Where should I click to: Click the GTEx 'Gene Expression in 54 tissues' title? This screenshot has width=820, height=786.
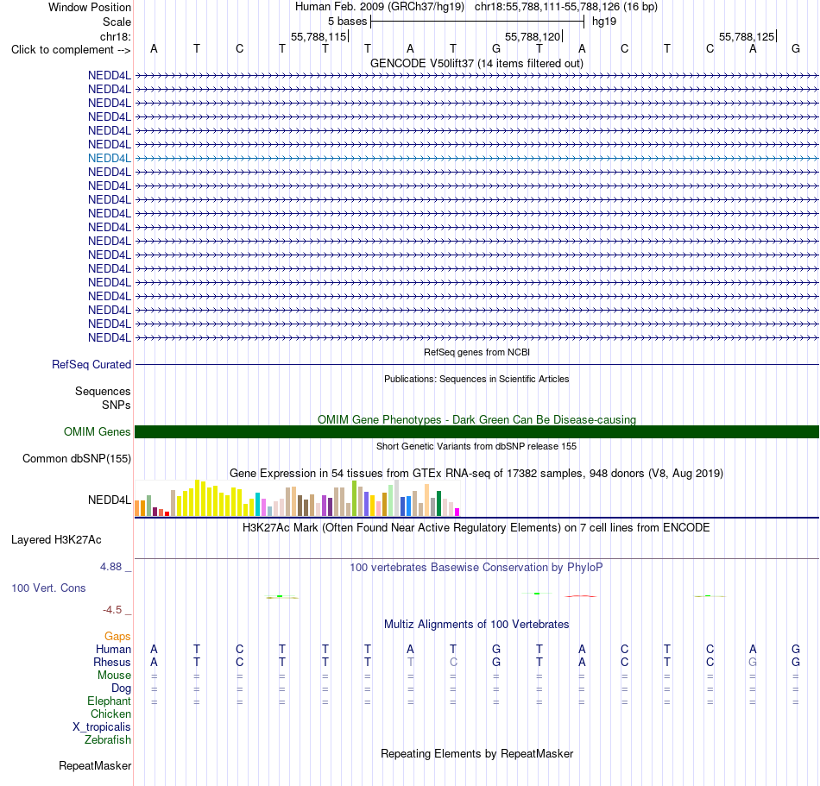(x=476, y=474)
